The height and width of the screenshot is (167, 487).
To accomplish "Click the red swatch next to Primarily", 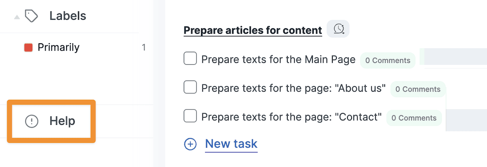I will pyautogui.click(x=28, y=48).
